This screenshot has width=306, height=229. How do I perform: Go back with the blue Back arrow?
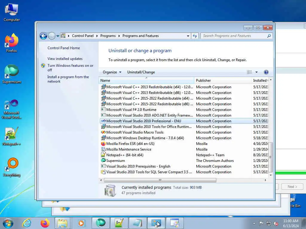(43, 36)
